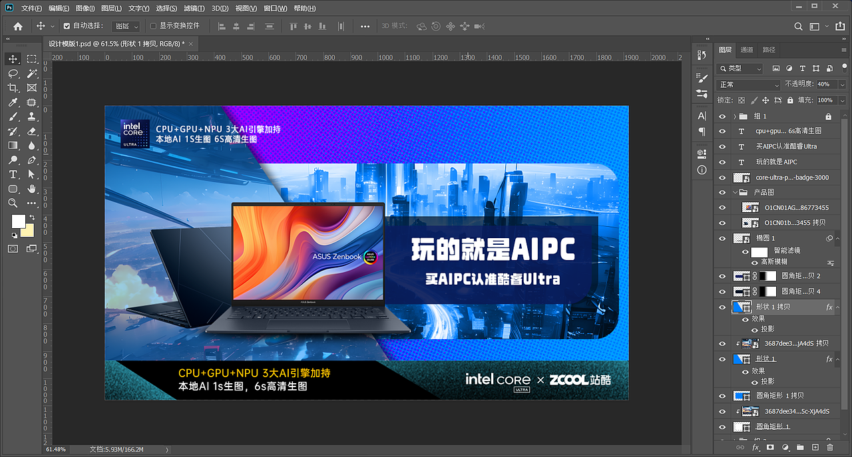Open the 文件(F) menu
The height and width of the screenshot is (457, 852).
tap(31, 8)
